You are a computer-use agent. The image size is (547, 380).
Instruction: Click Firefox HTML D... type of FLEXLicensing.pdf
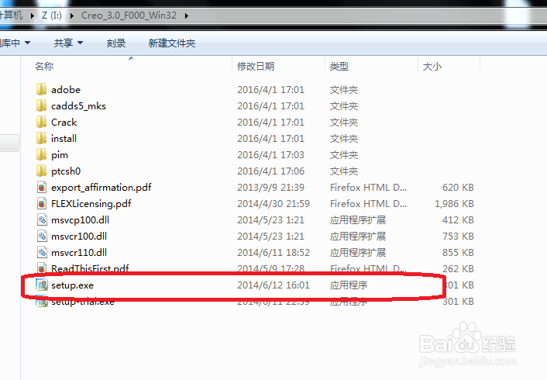pyautogui.click(x=368, y=204)
